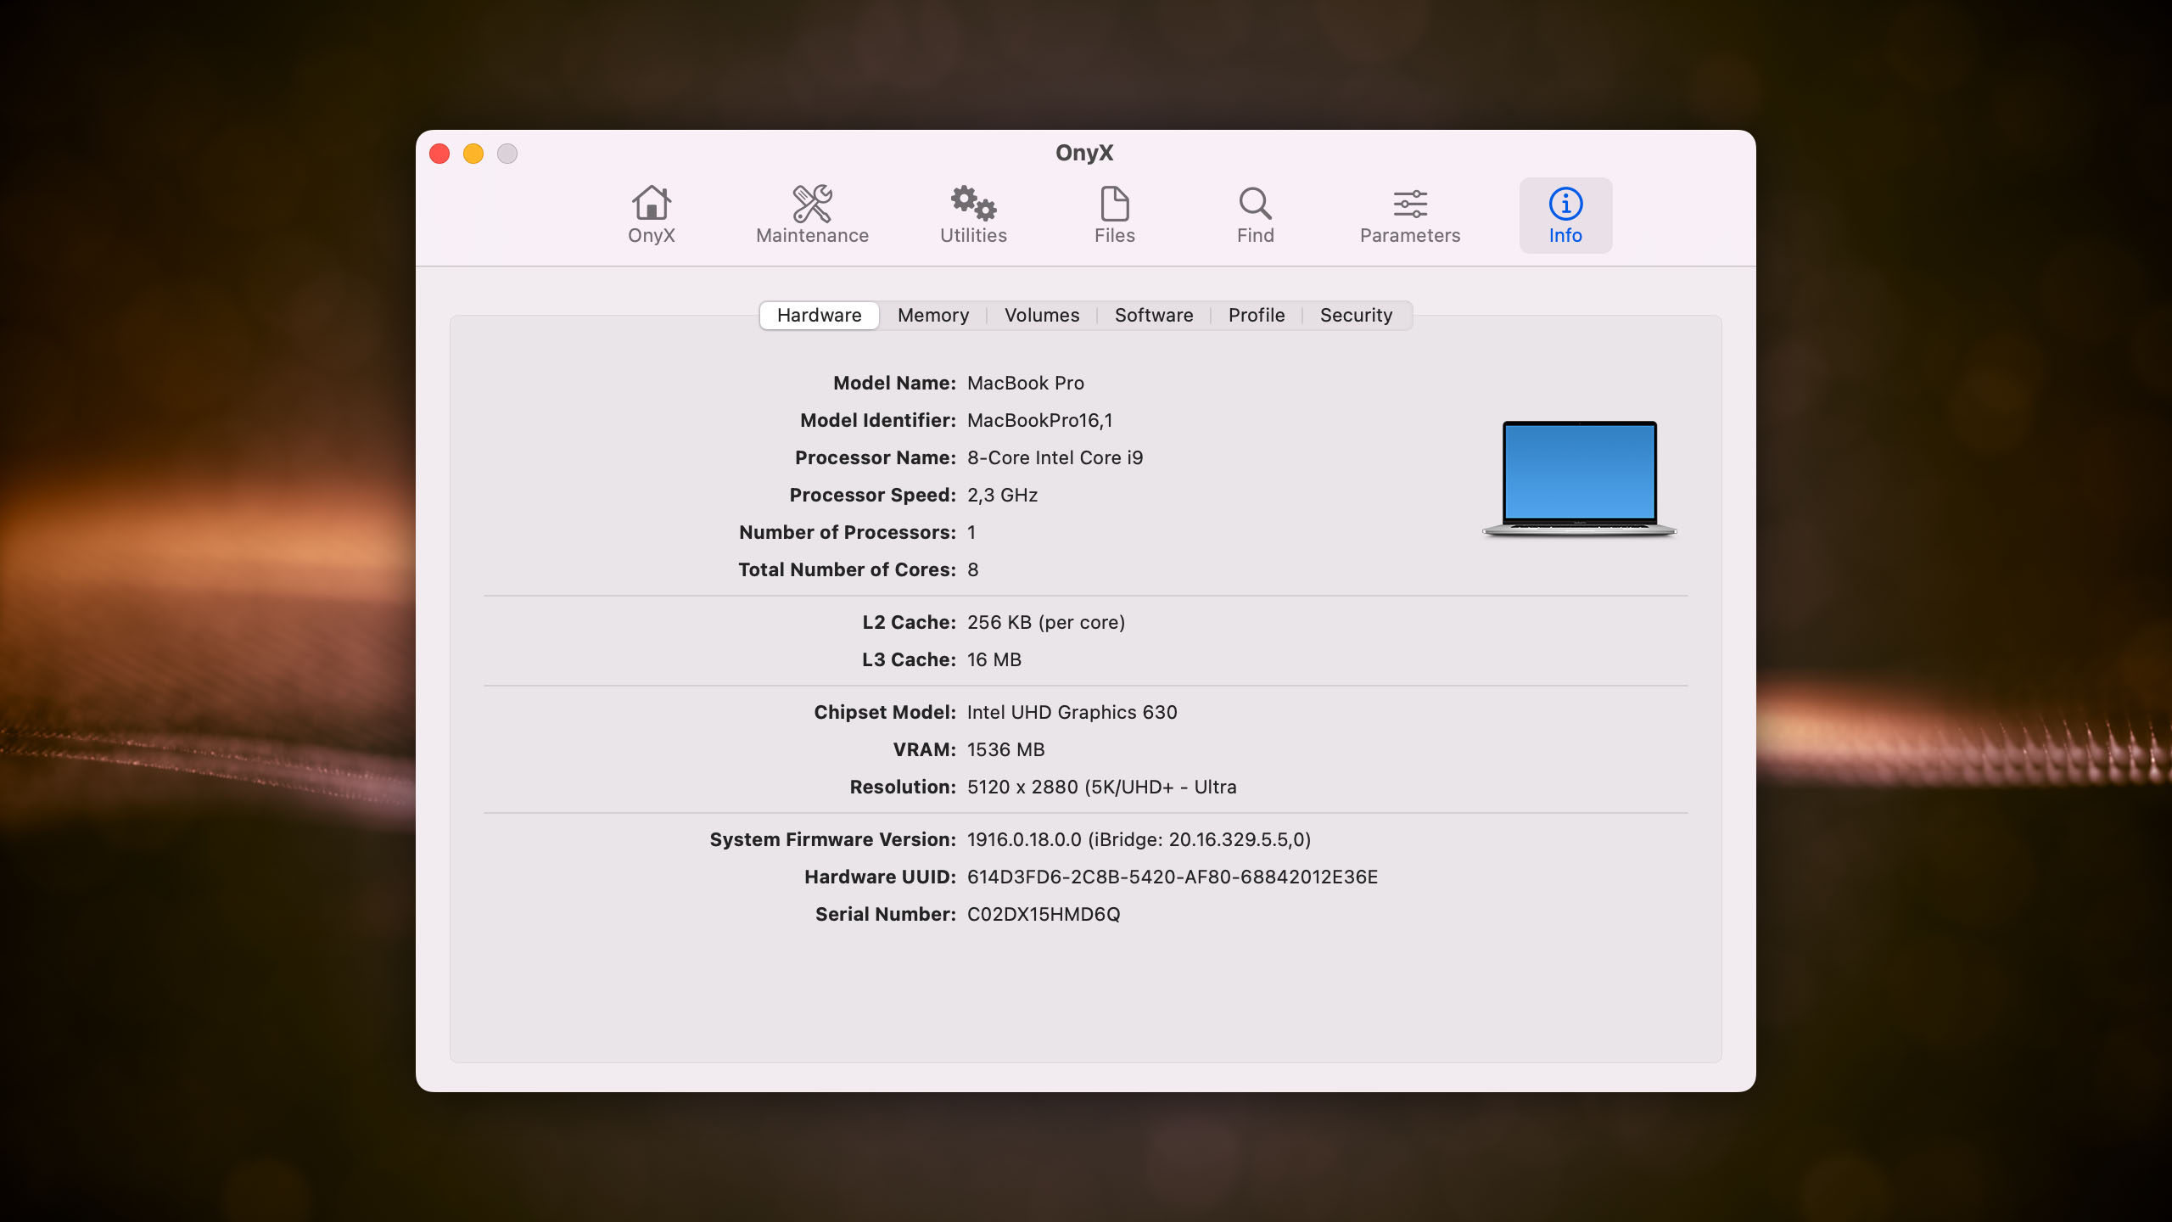Open the OnyX home toolbar icon

point(651,216)
